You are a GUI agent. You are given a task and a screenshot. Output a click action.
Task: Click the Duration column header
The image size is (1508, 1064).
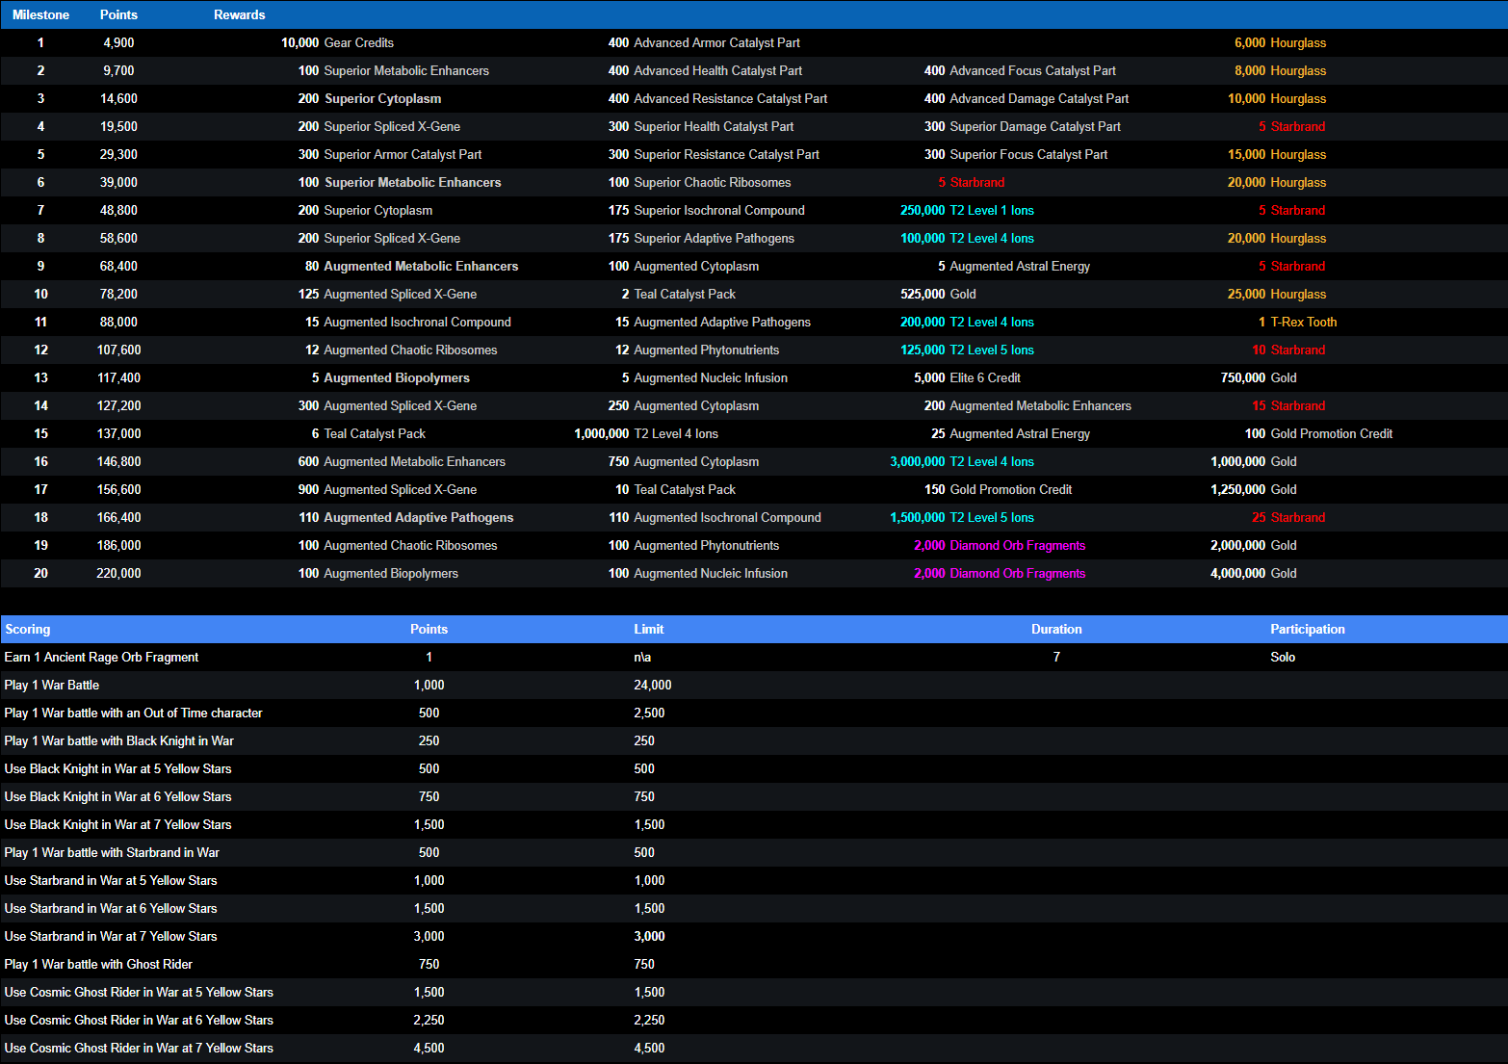point(1055,629)
